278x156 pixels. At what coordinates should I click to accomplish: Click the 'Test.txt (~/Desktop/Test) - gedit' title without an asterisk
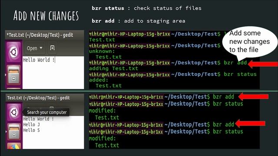[x=38, y=98]
